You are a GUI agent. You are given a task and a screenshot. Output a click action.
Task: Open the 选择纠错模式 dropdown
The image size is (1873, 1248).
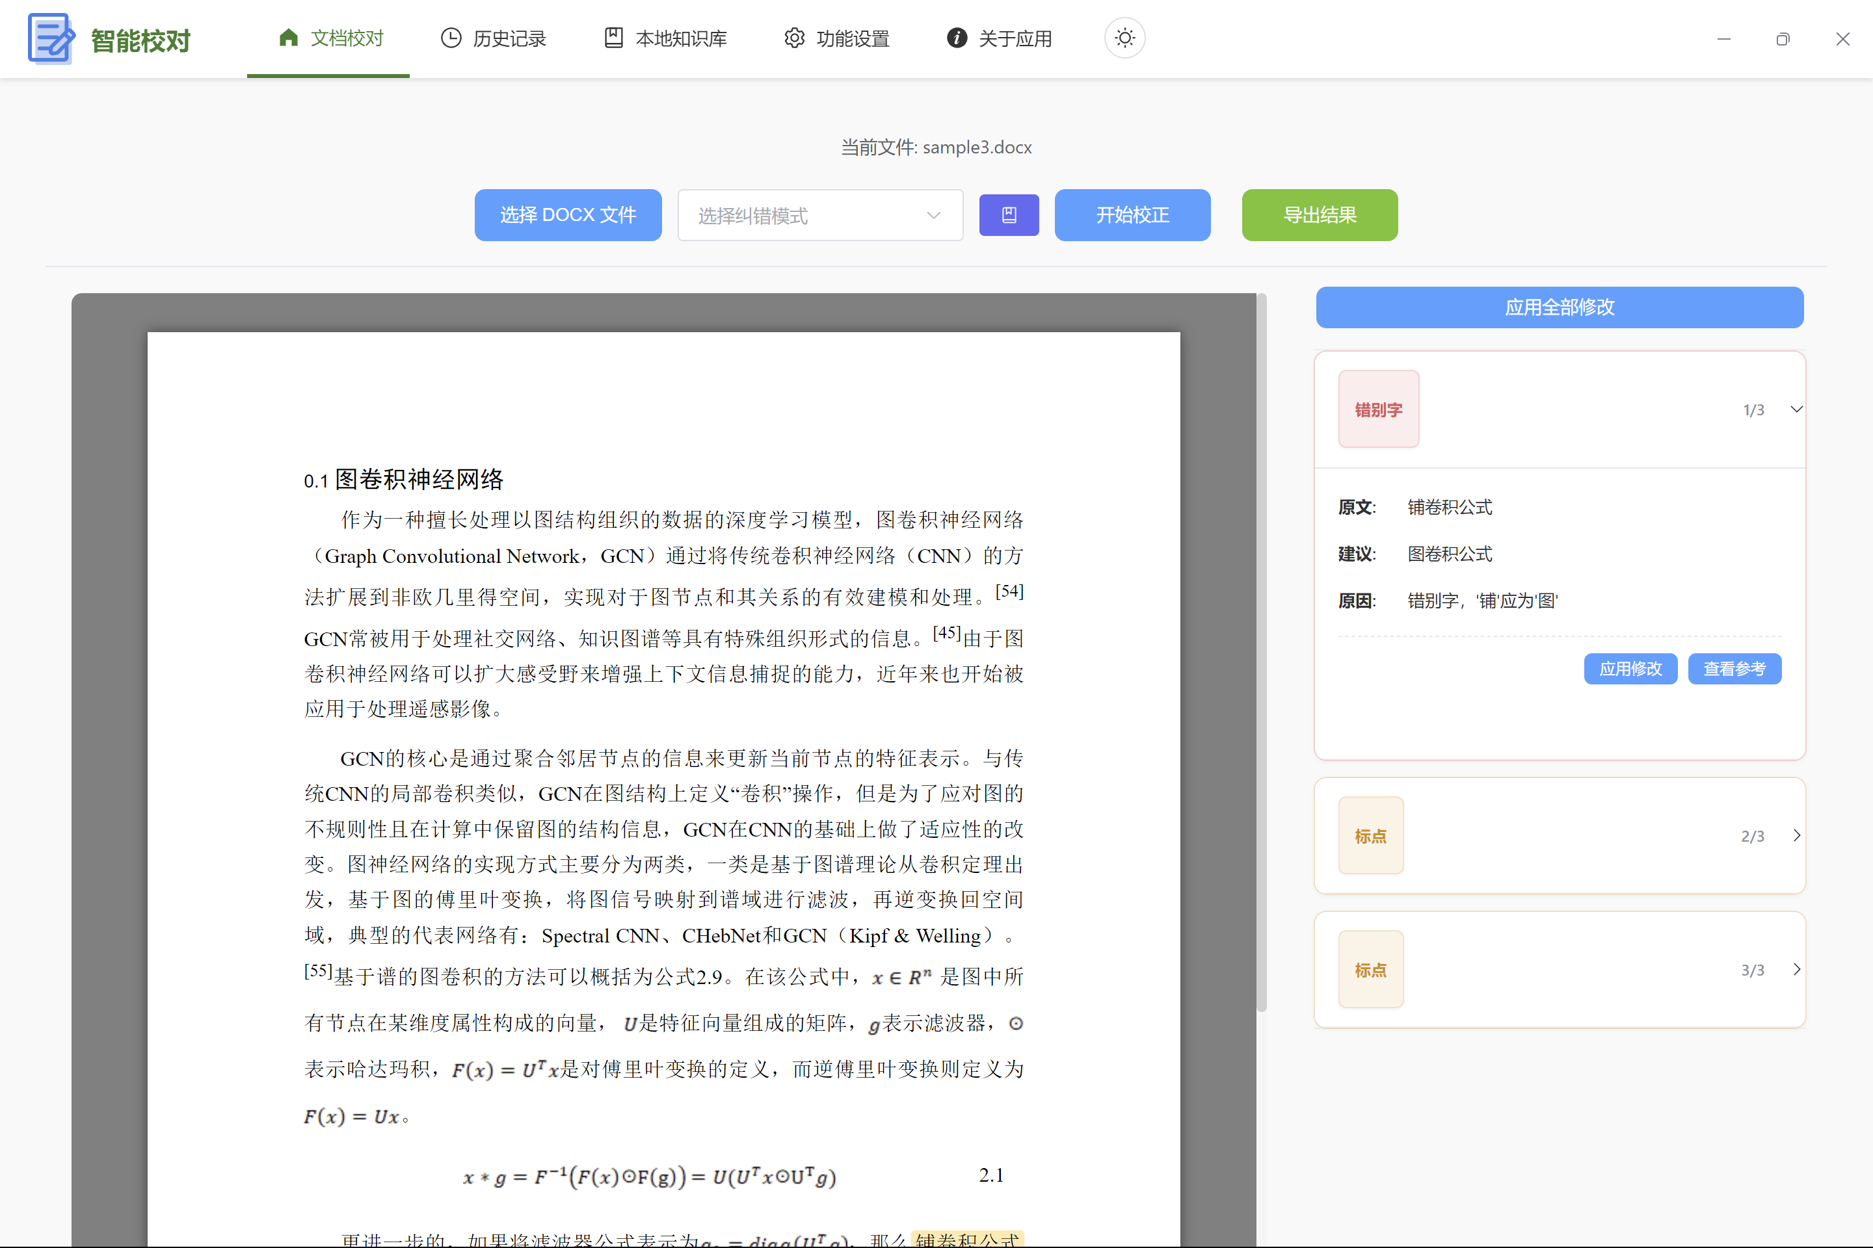pyautogui.click(x=819, y=215)
